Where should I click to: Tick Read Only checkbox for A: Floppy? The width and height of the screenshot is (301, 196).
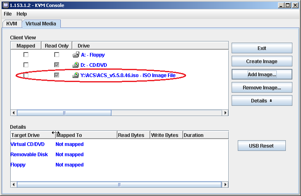click(57, 55)
